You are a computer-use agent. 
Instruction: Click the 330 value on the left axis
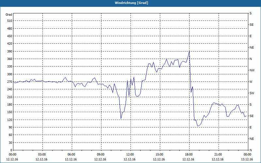click(x=10, y=67)
